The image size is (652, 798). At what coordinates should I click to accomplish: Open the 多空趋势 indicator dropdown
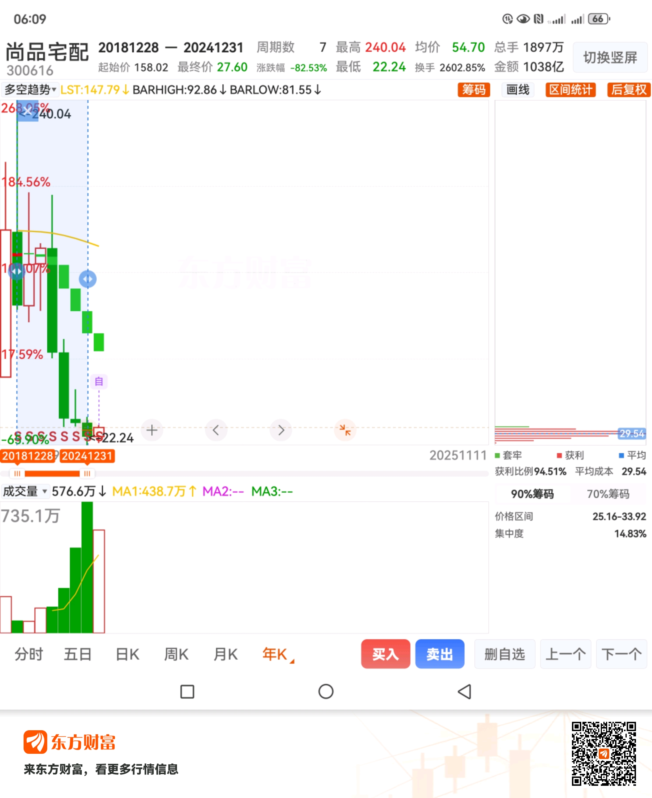click(x=30, y=90)
